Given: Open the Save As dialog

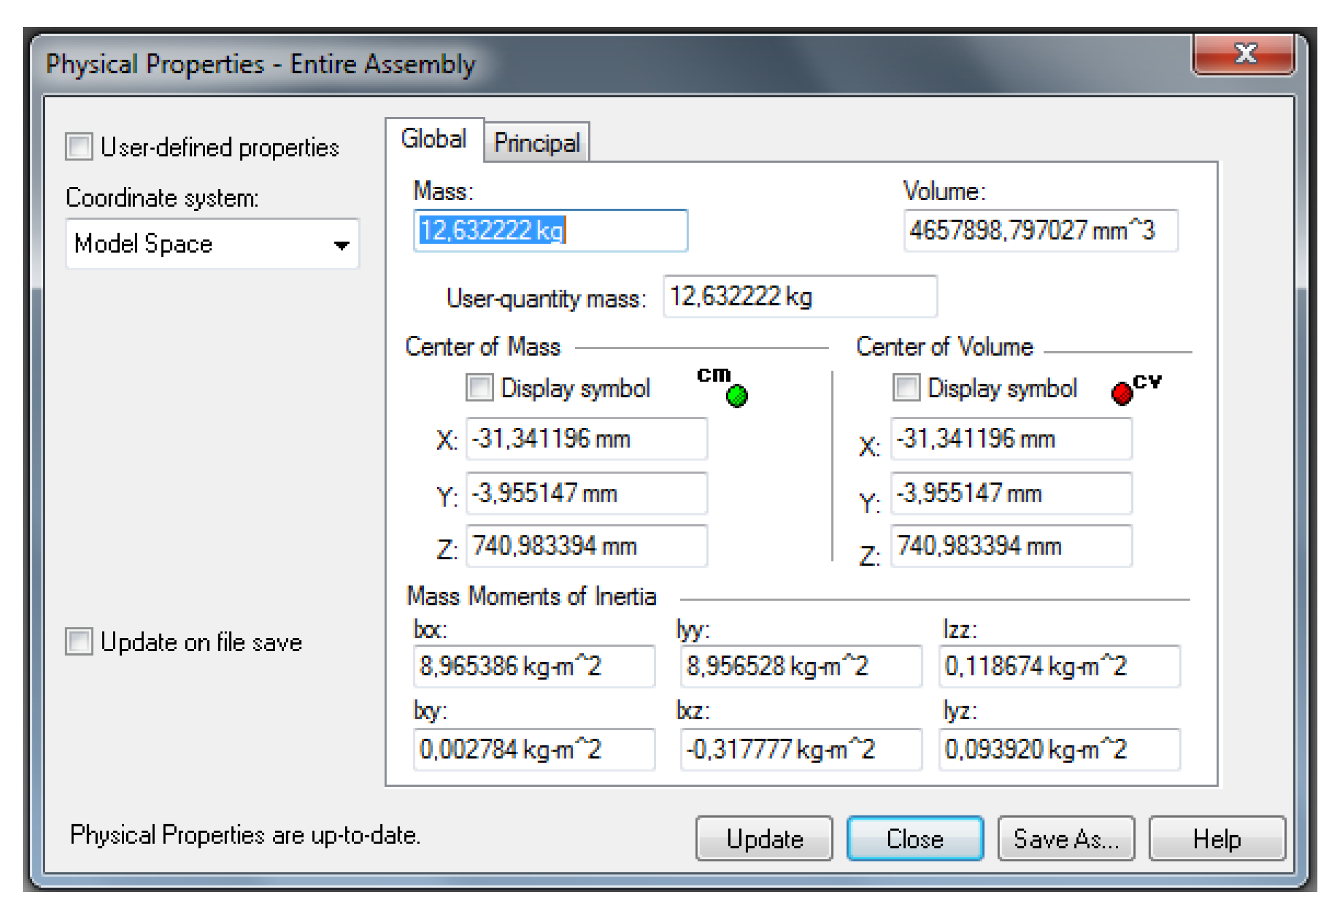Looking at the screenshot, I should click(x=1066, y=838).
